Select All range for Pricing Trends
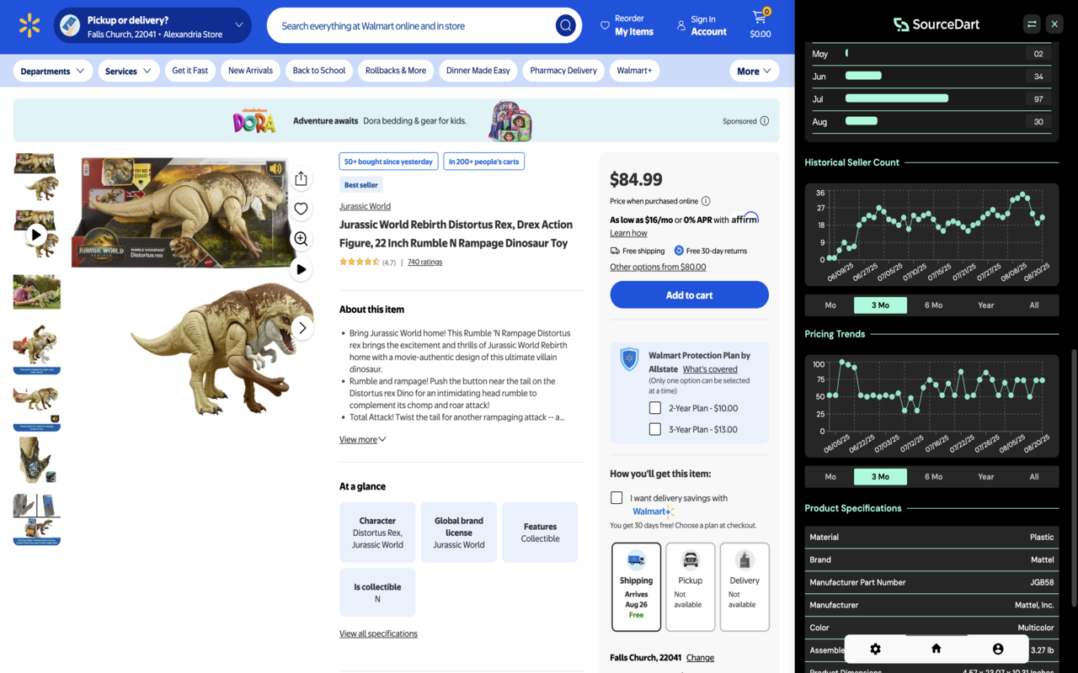The height and width of the screenshot is (673, 1078). tap(1034, 477)
